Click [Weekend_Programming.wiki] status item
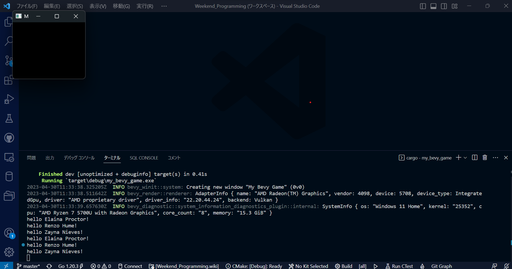512x269 pixels. (184, 266)
